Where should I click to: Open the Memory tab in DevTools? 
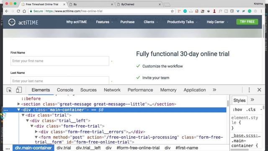pos(168,90)
